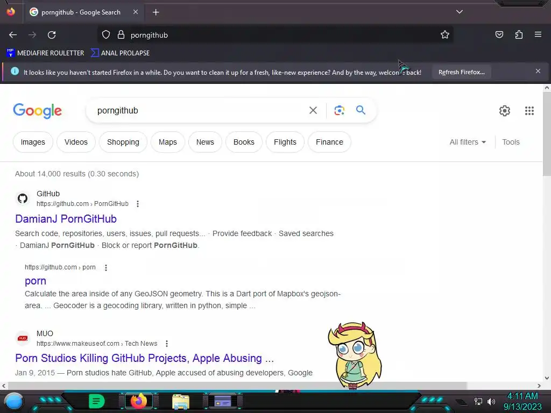Viewport: 551px width, 413px height.
Task: Dismiss the Firefox refresh notification bar
Action: coord(538,72)
